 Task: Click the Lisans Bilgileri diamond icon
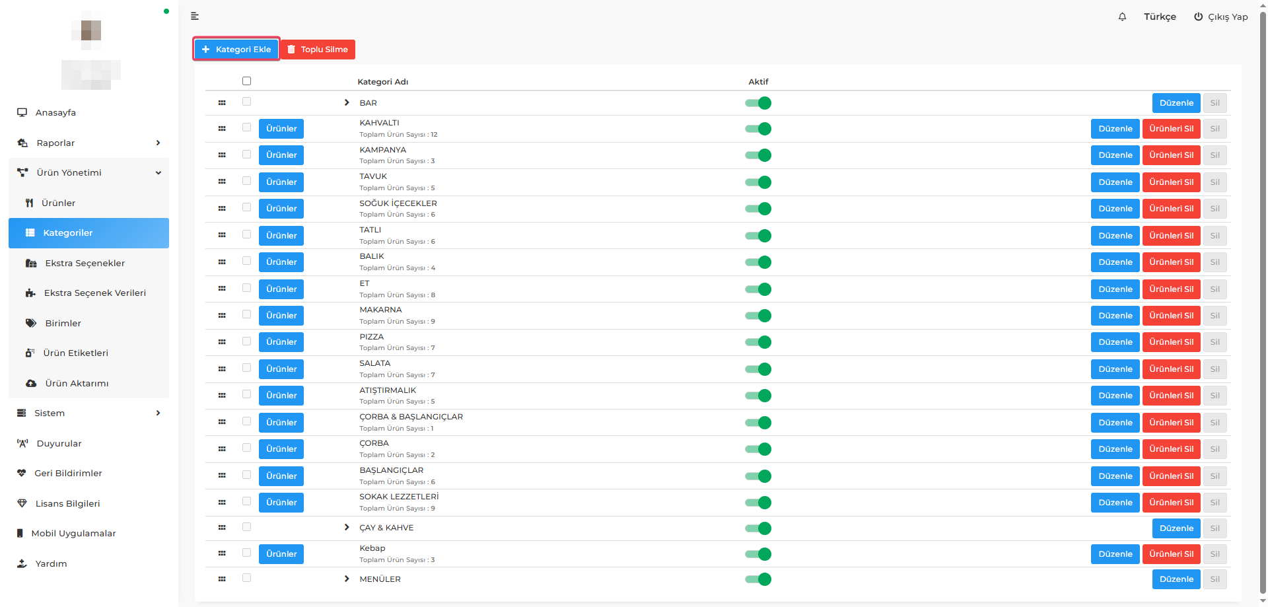tap(22, 503)
